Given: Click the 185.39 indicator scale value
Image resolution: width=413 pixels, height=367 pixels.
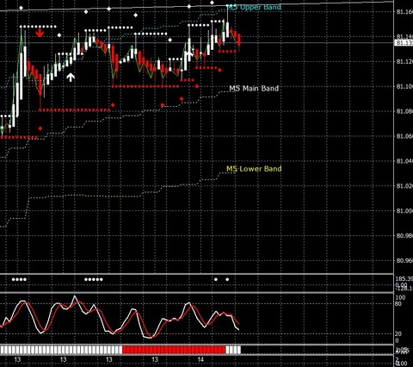Looking at the screenshot, I should point(404,279).
